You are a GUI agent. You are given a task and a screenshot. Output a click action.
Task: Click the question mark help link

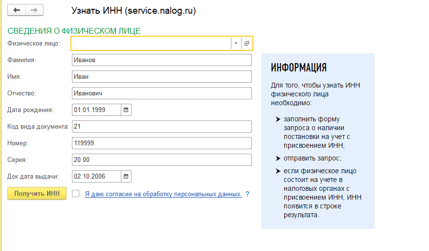tap(248, 194)
